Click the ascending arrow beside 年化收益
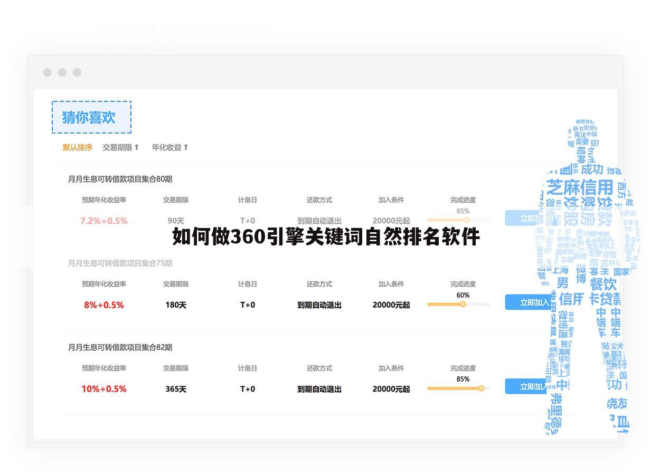This screenshot has width=651, height=475. tap(186, 147)
